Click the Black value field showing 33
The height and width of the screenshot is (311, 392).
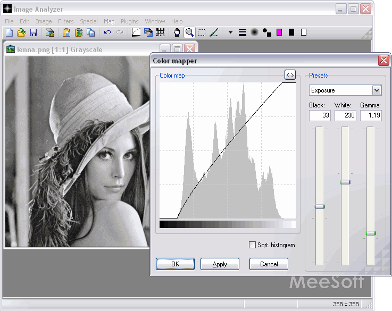(320, 115)
